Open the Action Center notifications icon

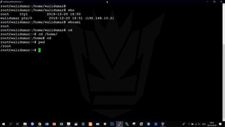(220, 124)
